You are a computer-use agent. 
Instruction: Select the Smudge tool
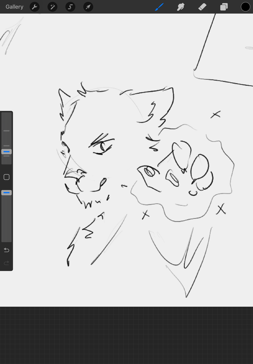point(181,7)
